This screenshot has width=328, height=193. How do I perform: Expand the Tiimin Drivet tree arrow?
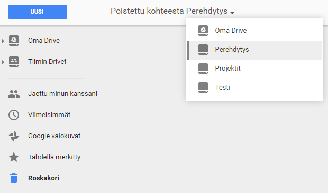(x=3, y=62)
